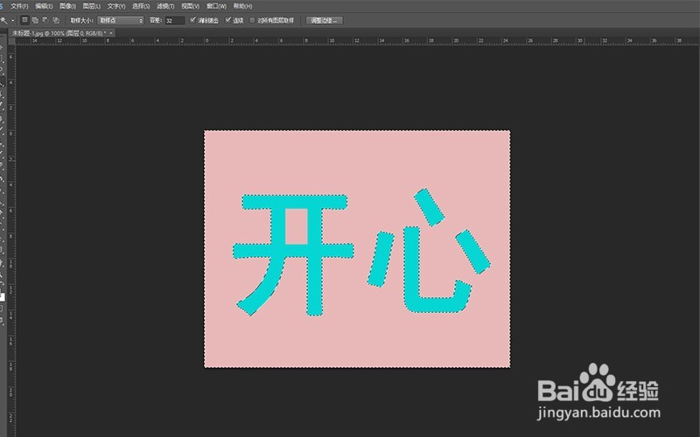The height and width of the screenshot is (437, 700).
Task: Toggle the 消除锯齿 anti-alias checkbox
Action: click(192, 20)
